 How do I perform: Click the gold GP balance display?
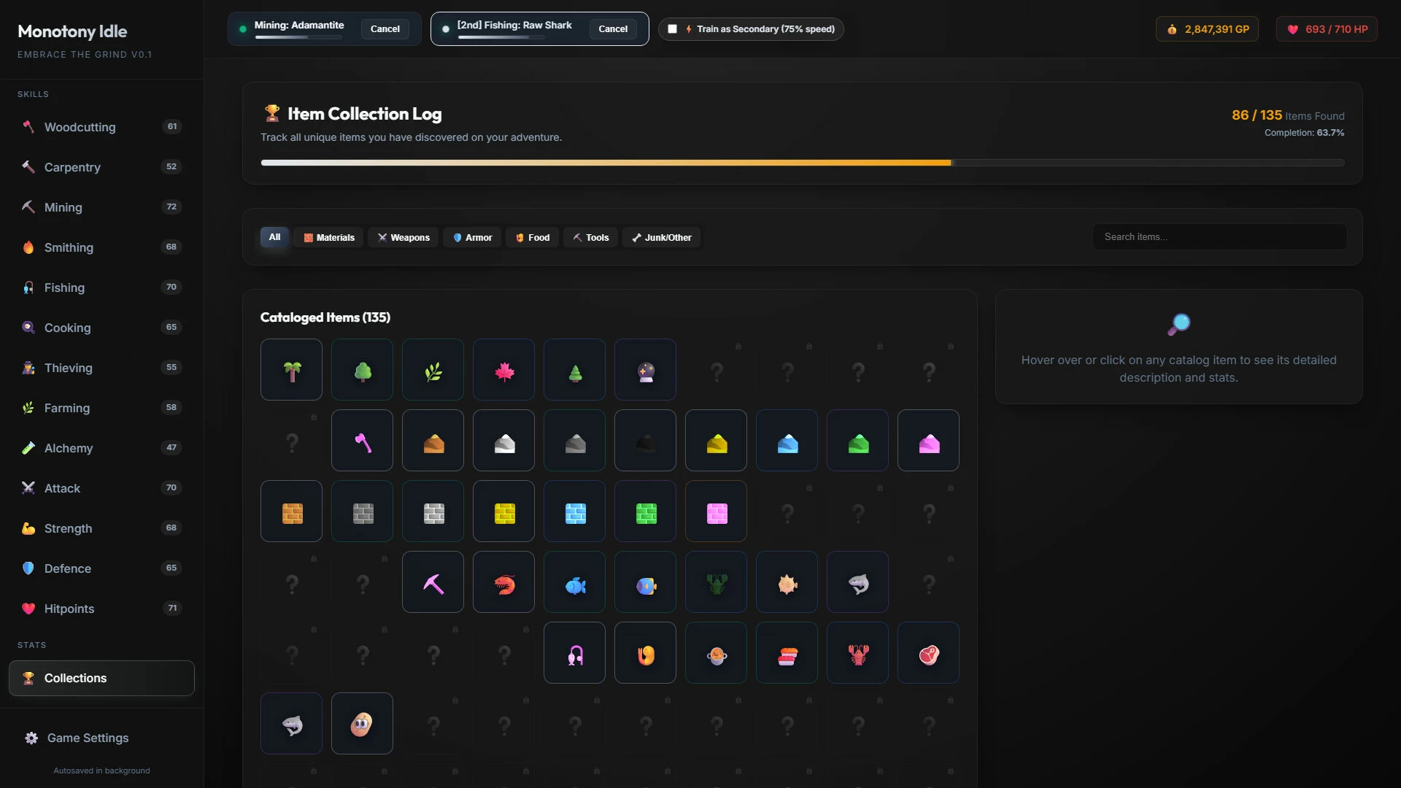point(1207,29)
